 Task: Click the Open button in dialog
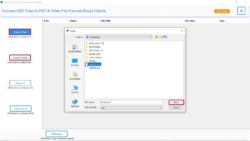[x=176, y=102]
